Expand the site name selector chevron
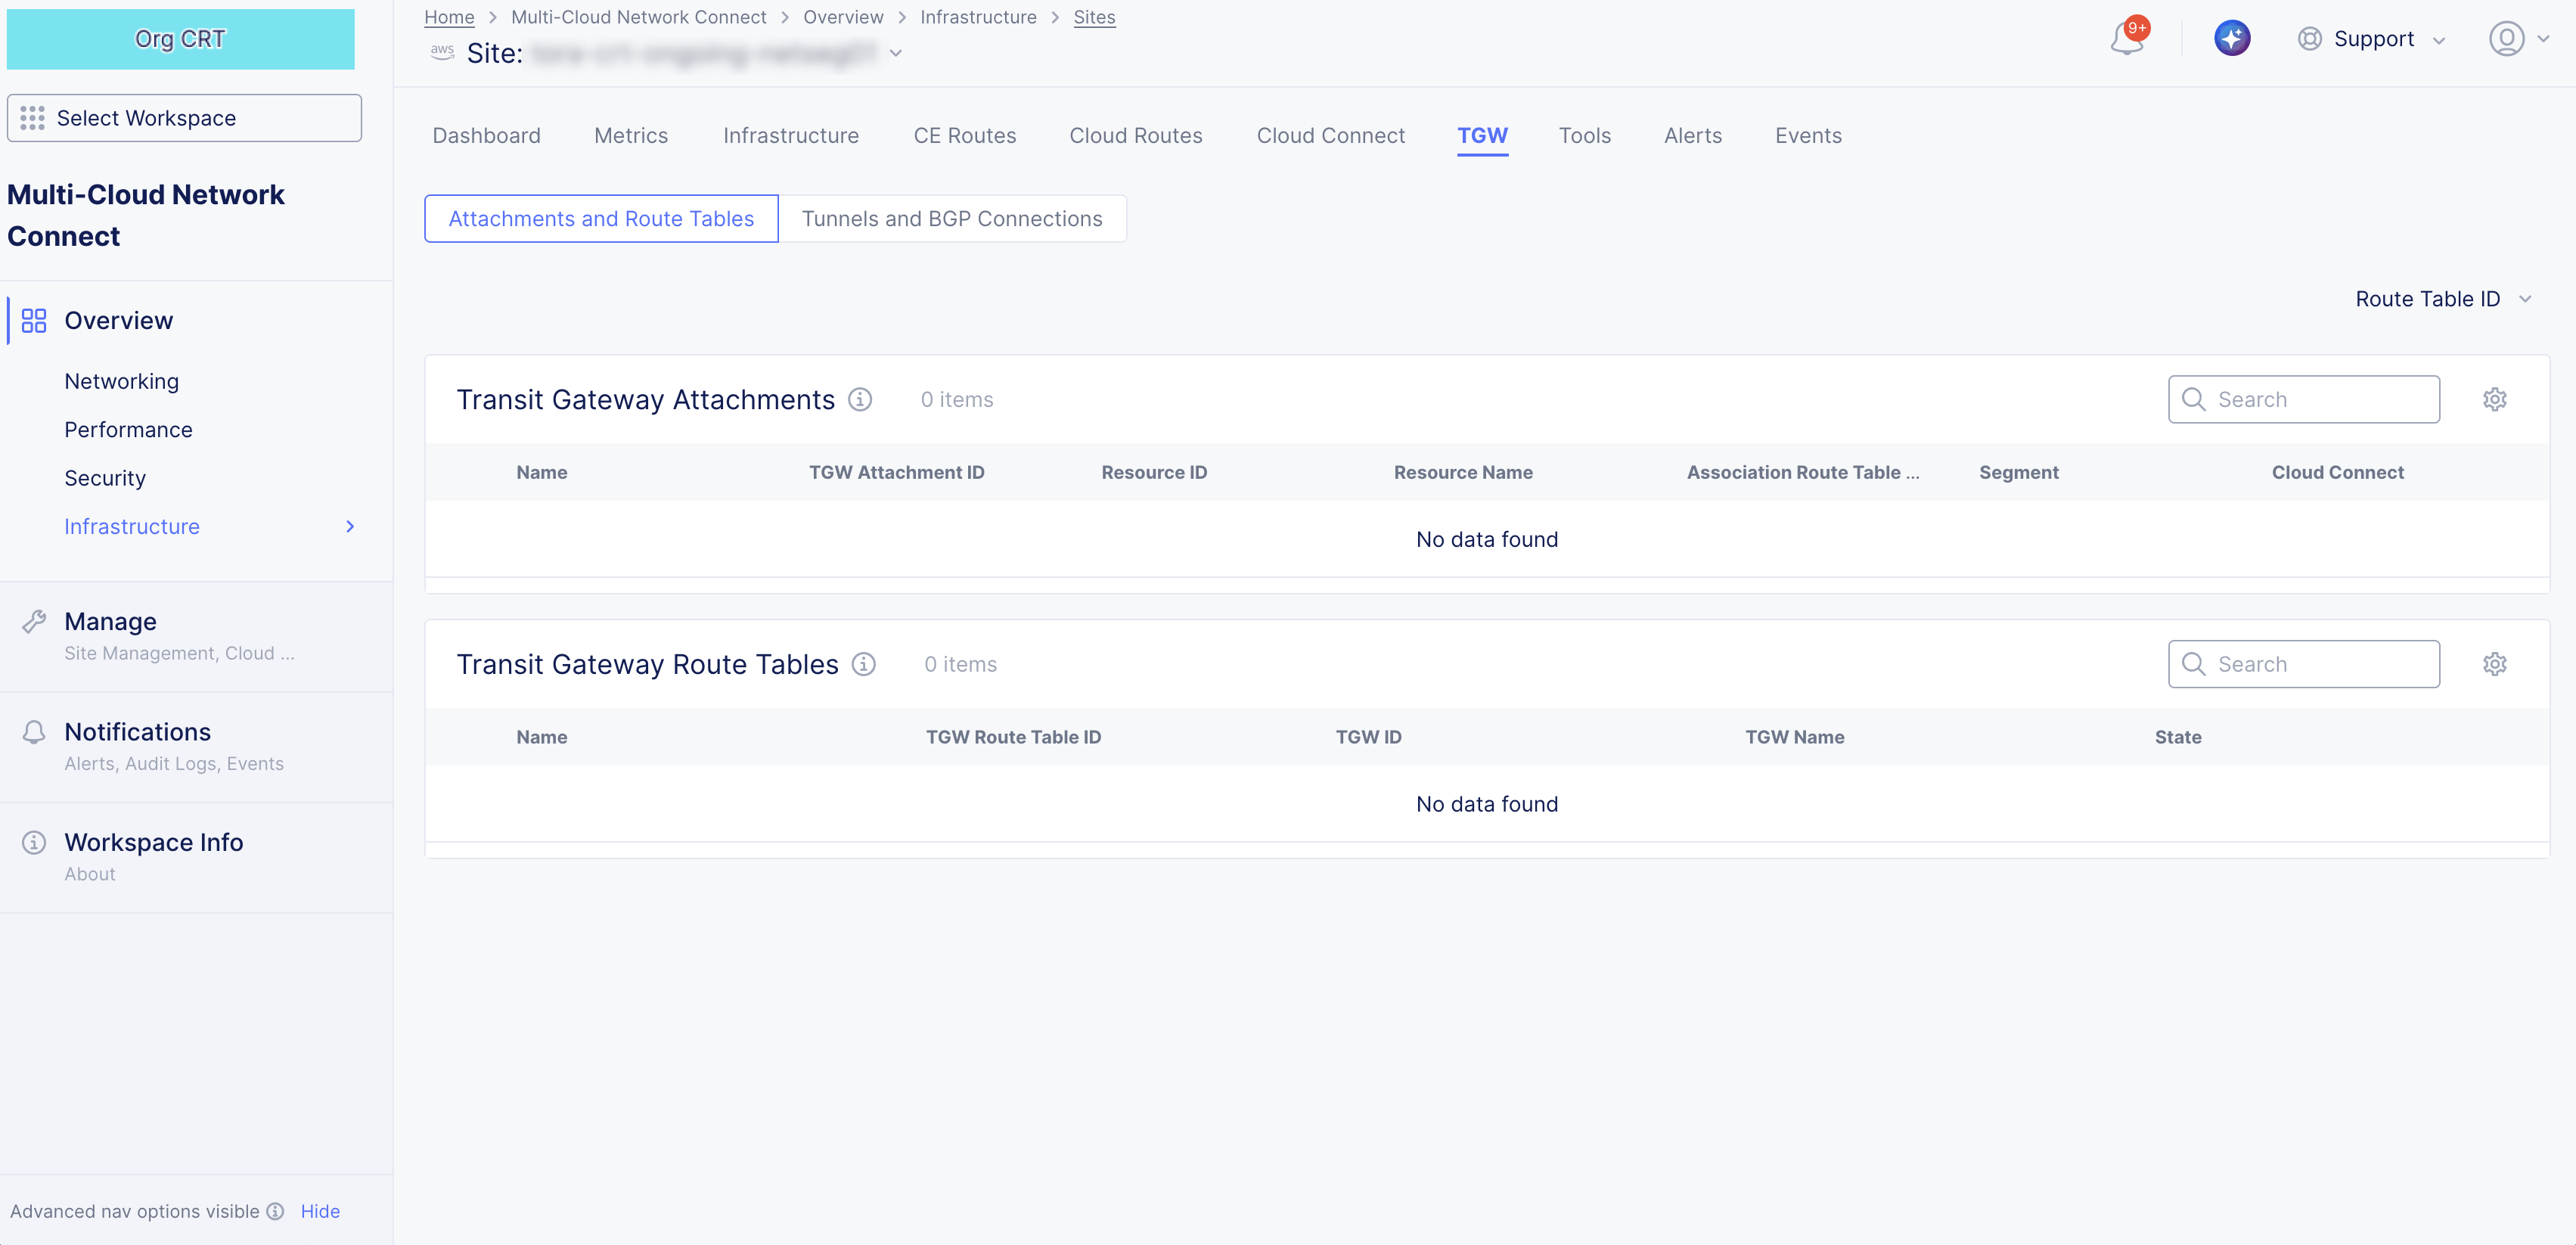2576x1245 pixels. click(x=896, y=53)
